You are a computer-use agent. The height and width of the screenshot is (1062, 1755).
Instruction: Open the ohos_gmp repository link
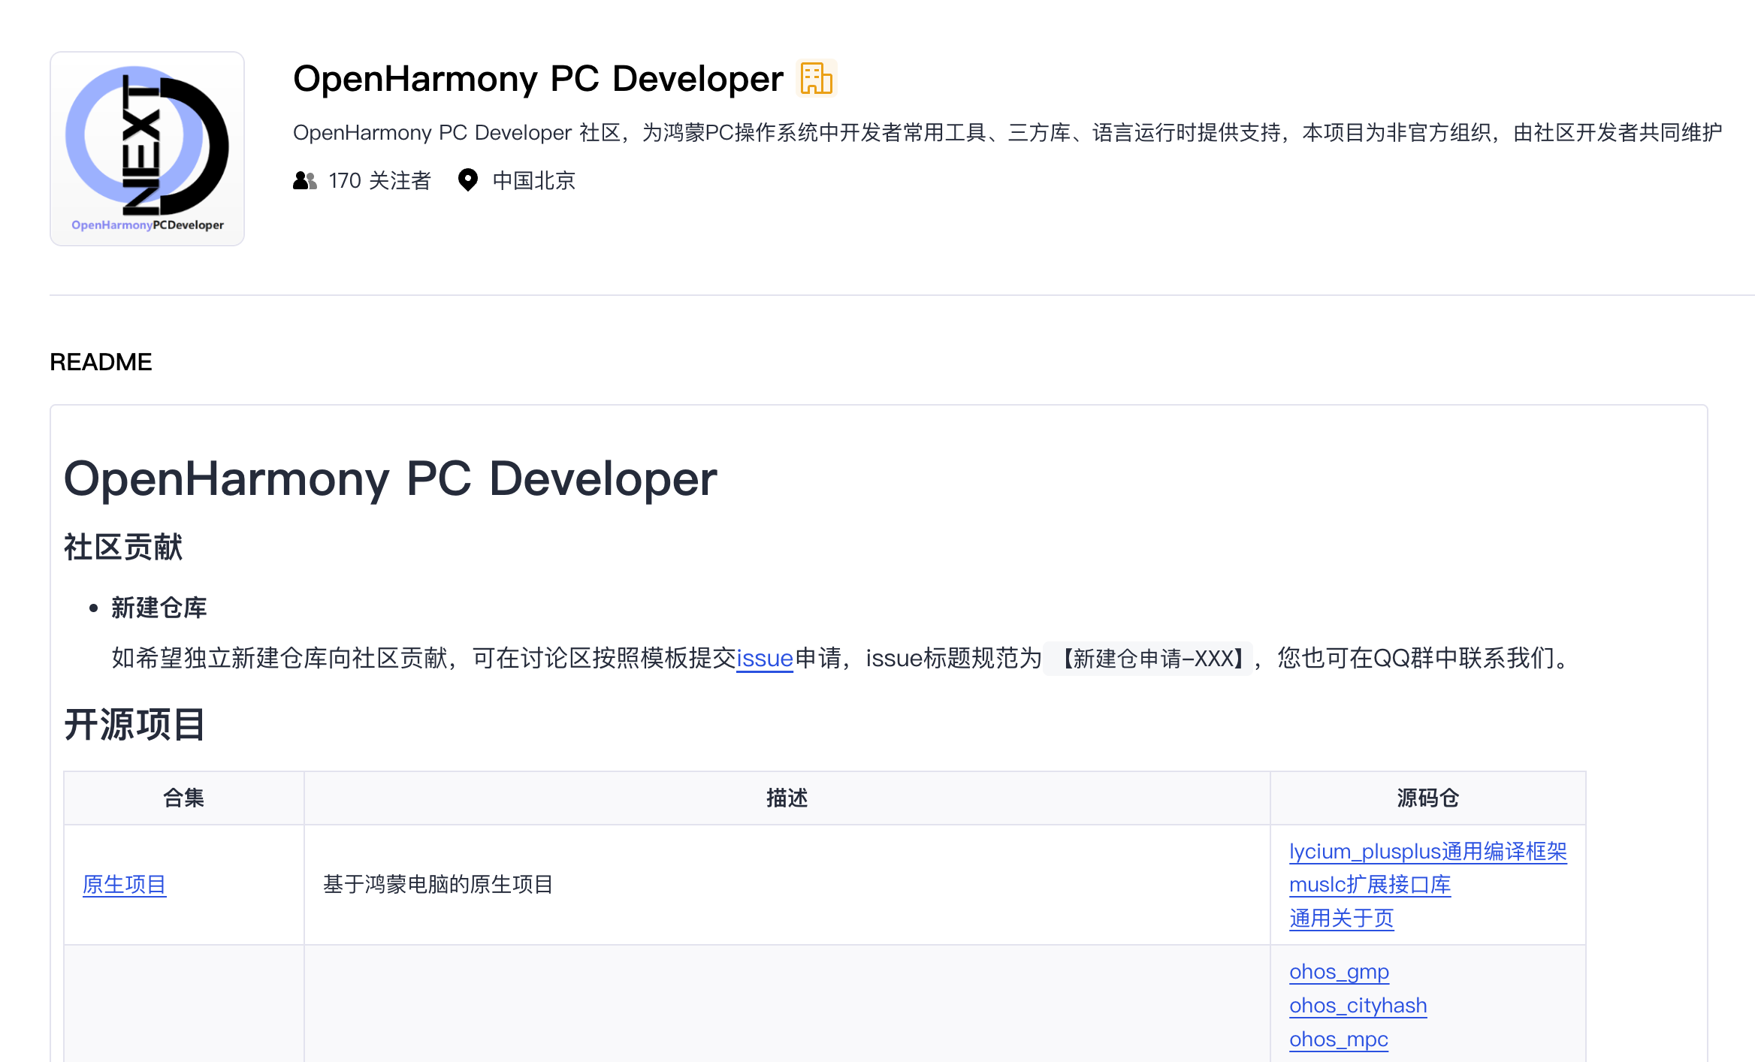tap(1339, 972)
